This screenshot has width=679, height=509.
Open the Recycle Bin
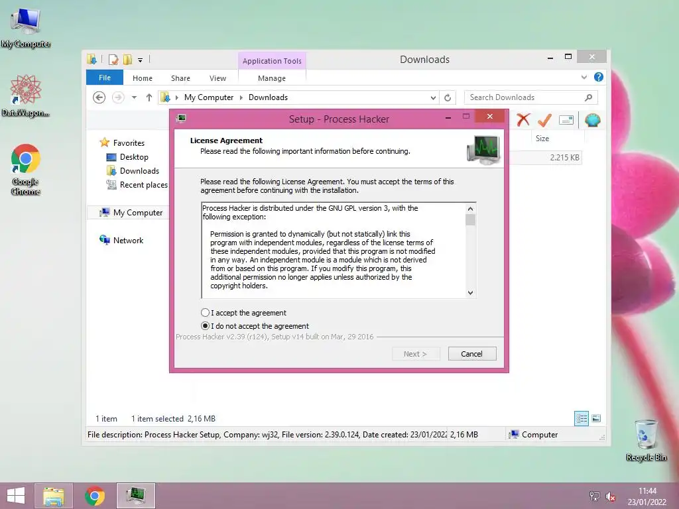[646, 440]
